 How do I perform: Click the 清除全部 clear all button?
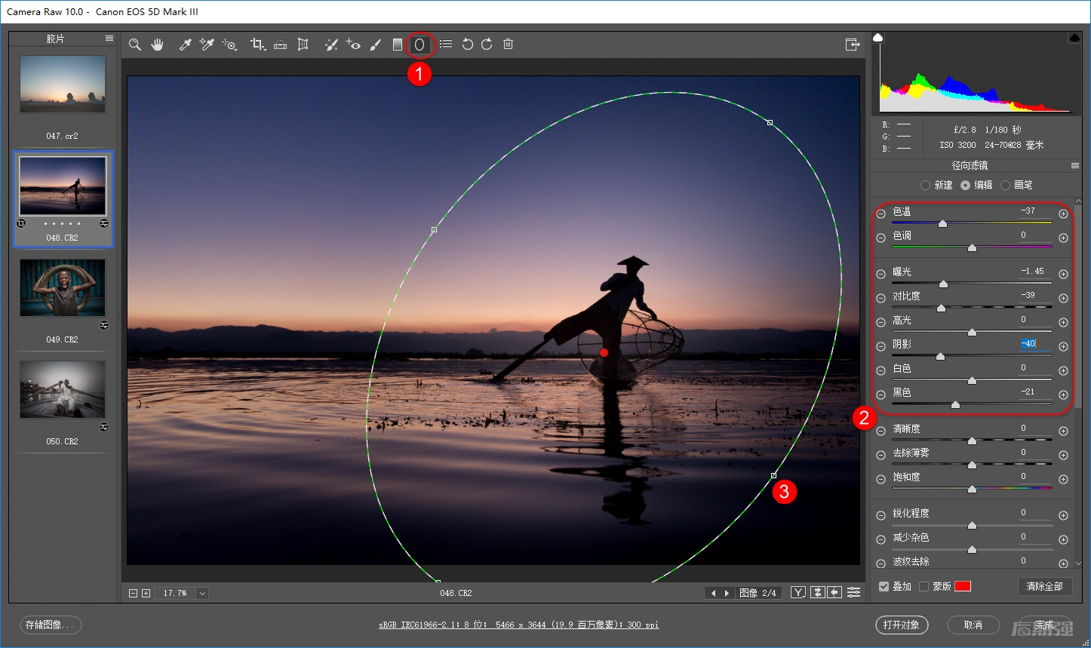1044,587
